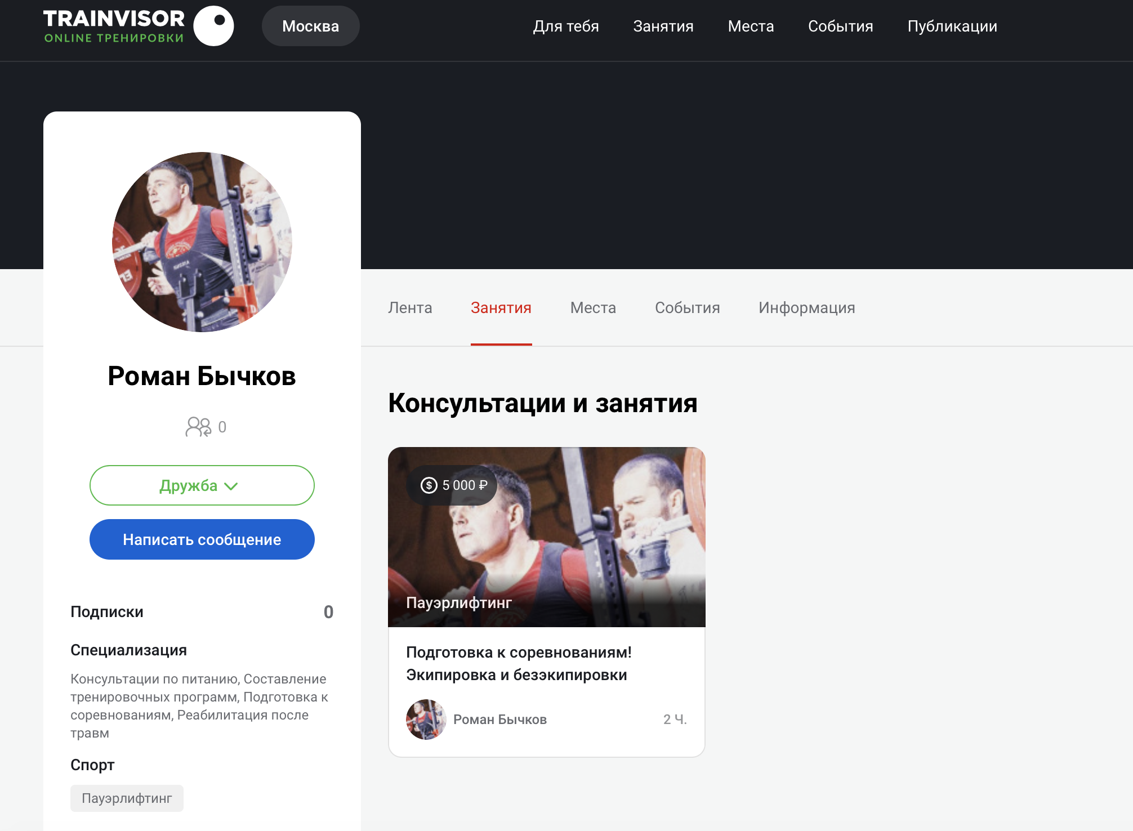Expand the Дружба dropdown menu
The width and height of the screenshot is (1133, 831).
200,486
